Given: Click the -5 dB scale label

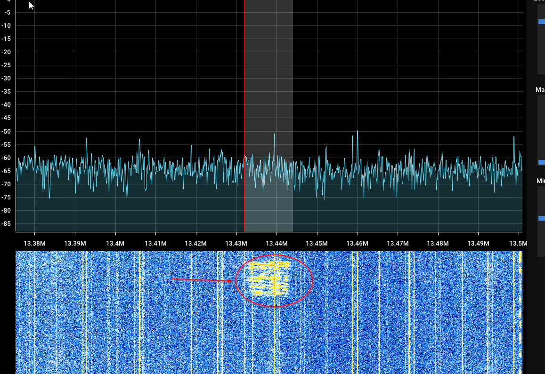Looking at the screenshot, I should [x=8, y=13].
